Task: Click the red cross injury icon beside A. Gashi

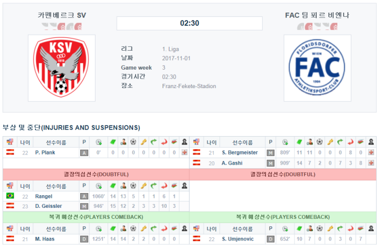Action: pos(371,163)
